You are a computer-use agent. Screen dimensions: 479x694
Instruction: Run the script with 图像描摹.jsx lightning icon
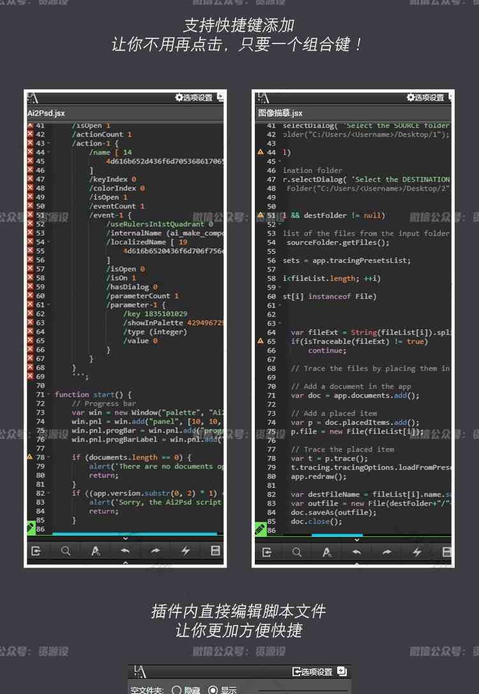click(x=417, y=552)
